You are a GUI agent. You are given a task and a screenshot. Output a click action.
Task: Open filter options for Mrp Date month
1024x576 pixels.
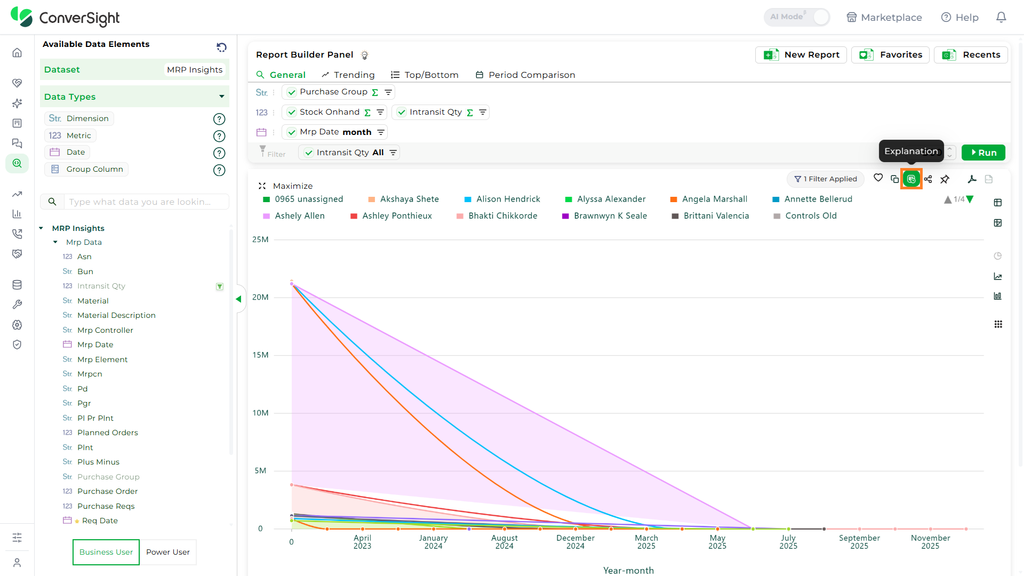pos(381,132)
